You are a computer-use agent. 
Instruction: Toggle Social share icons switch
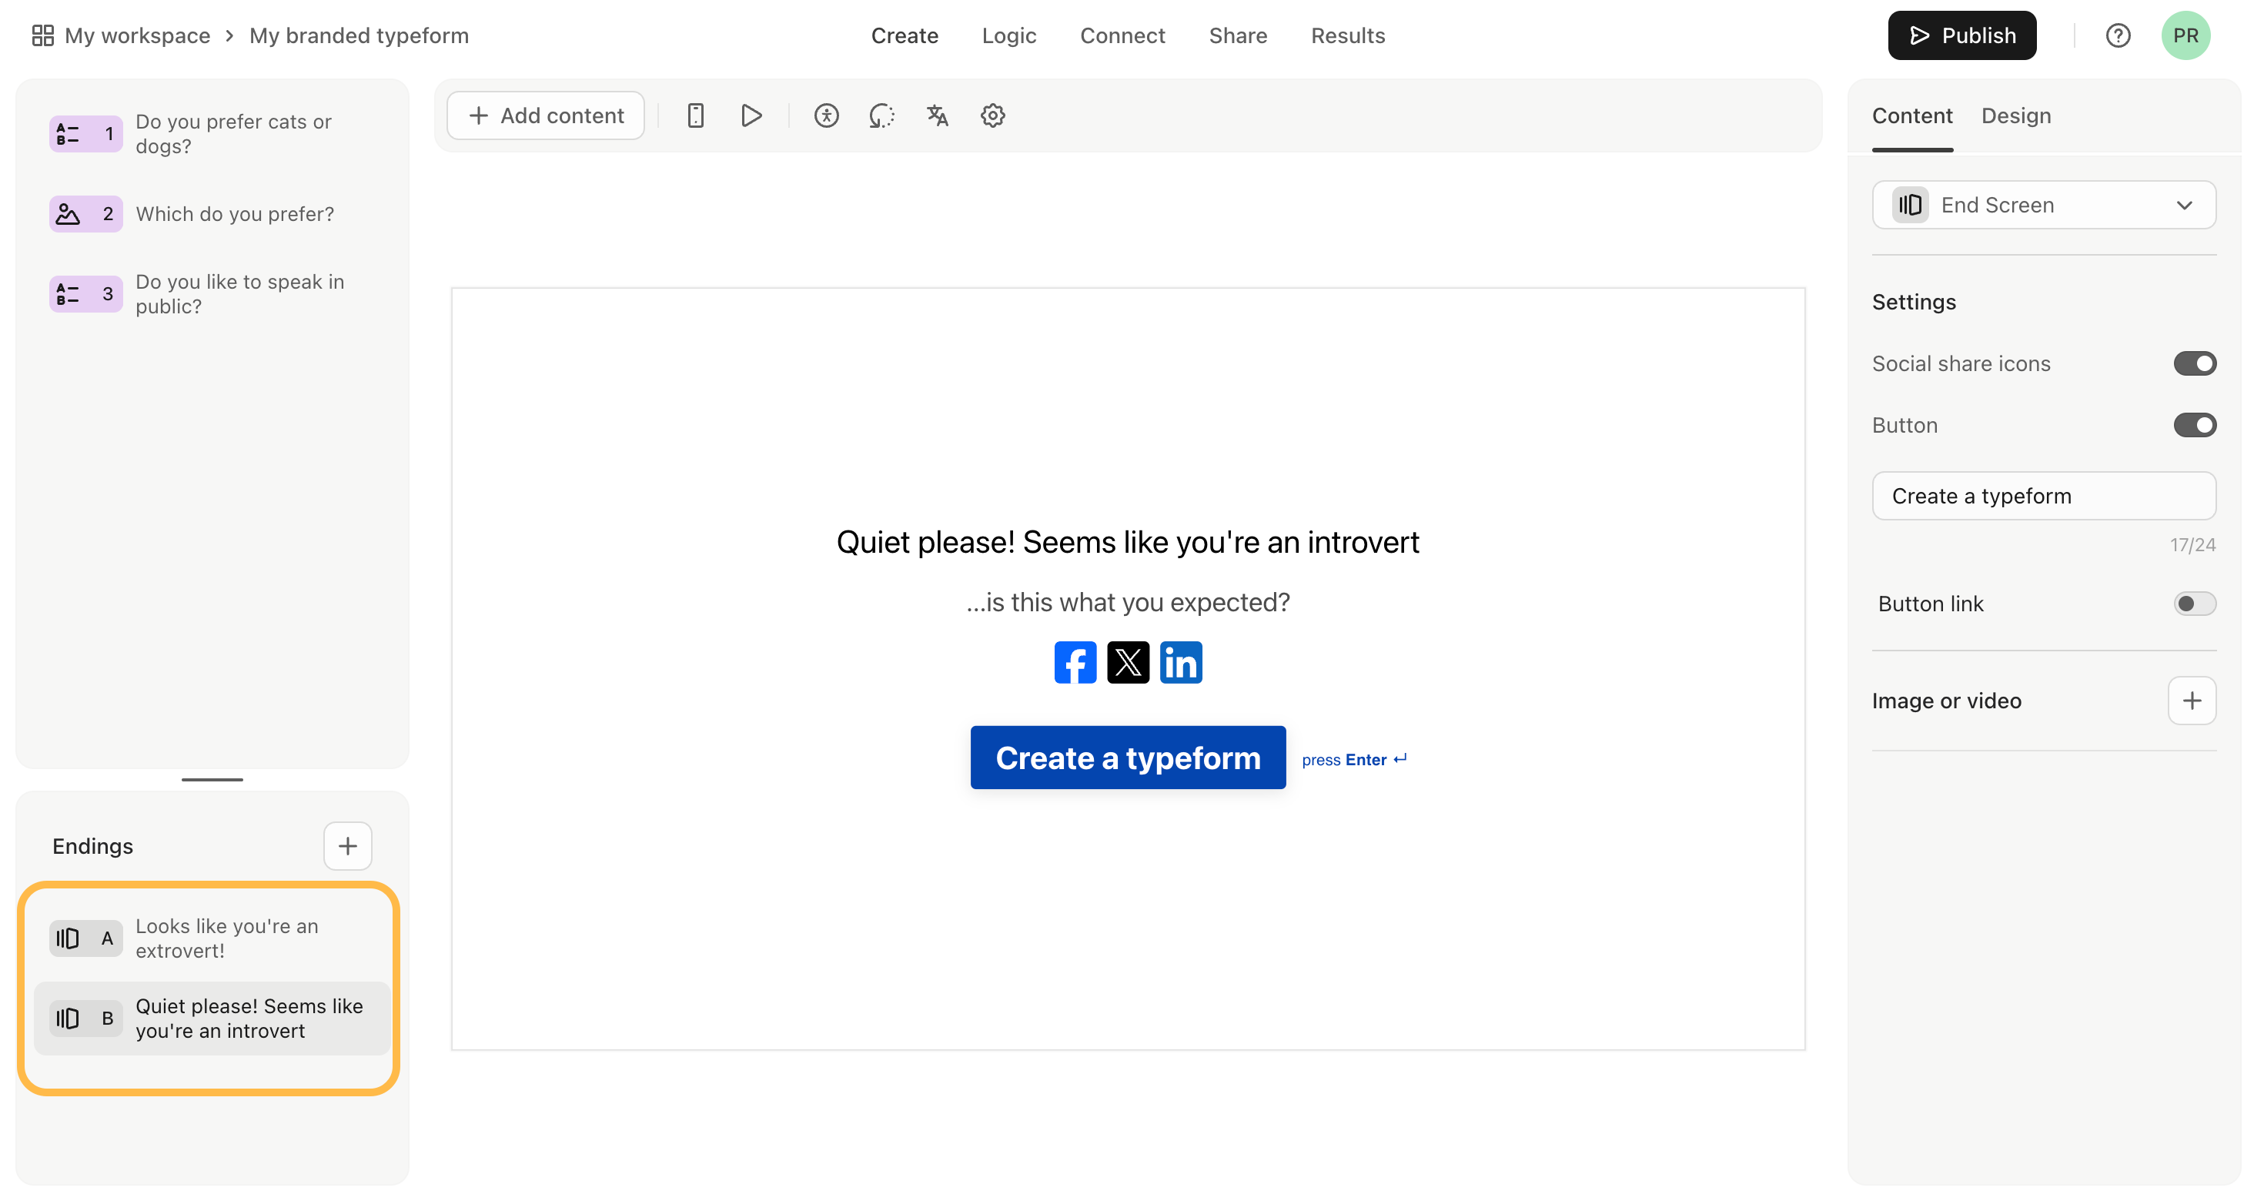(2194, 363)
